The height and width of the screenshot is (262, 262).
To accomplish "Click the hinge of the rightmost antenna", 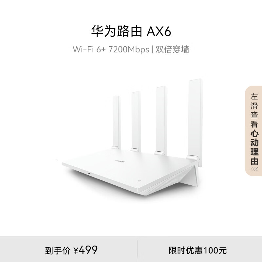I will click(x=193, y=158).
